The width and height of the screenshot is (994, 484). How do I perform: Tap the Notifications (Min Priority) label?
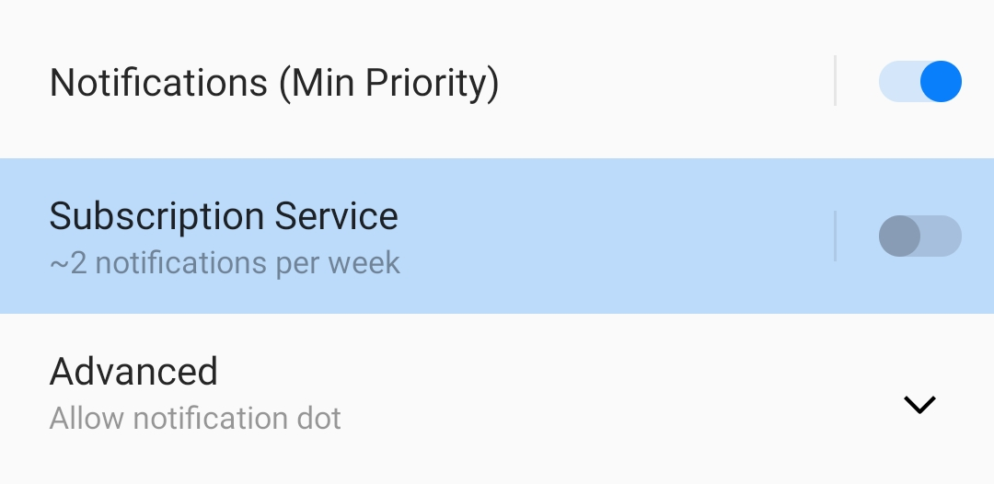click(x=274, y=83)
